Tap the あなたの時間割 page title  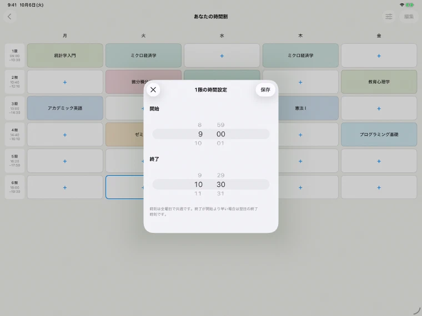click(x=211, y=17)
